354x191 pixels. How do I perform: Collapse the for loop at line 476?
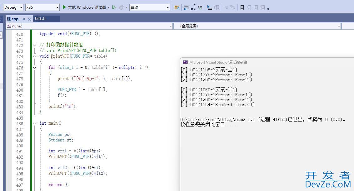coord(35,67)
